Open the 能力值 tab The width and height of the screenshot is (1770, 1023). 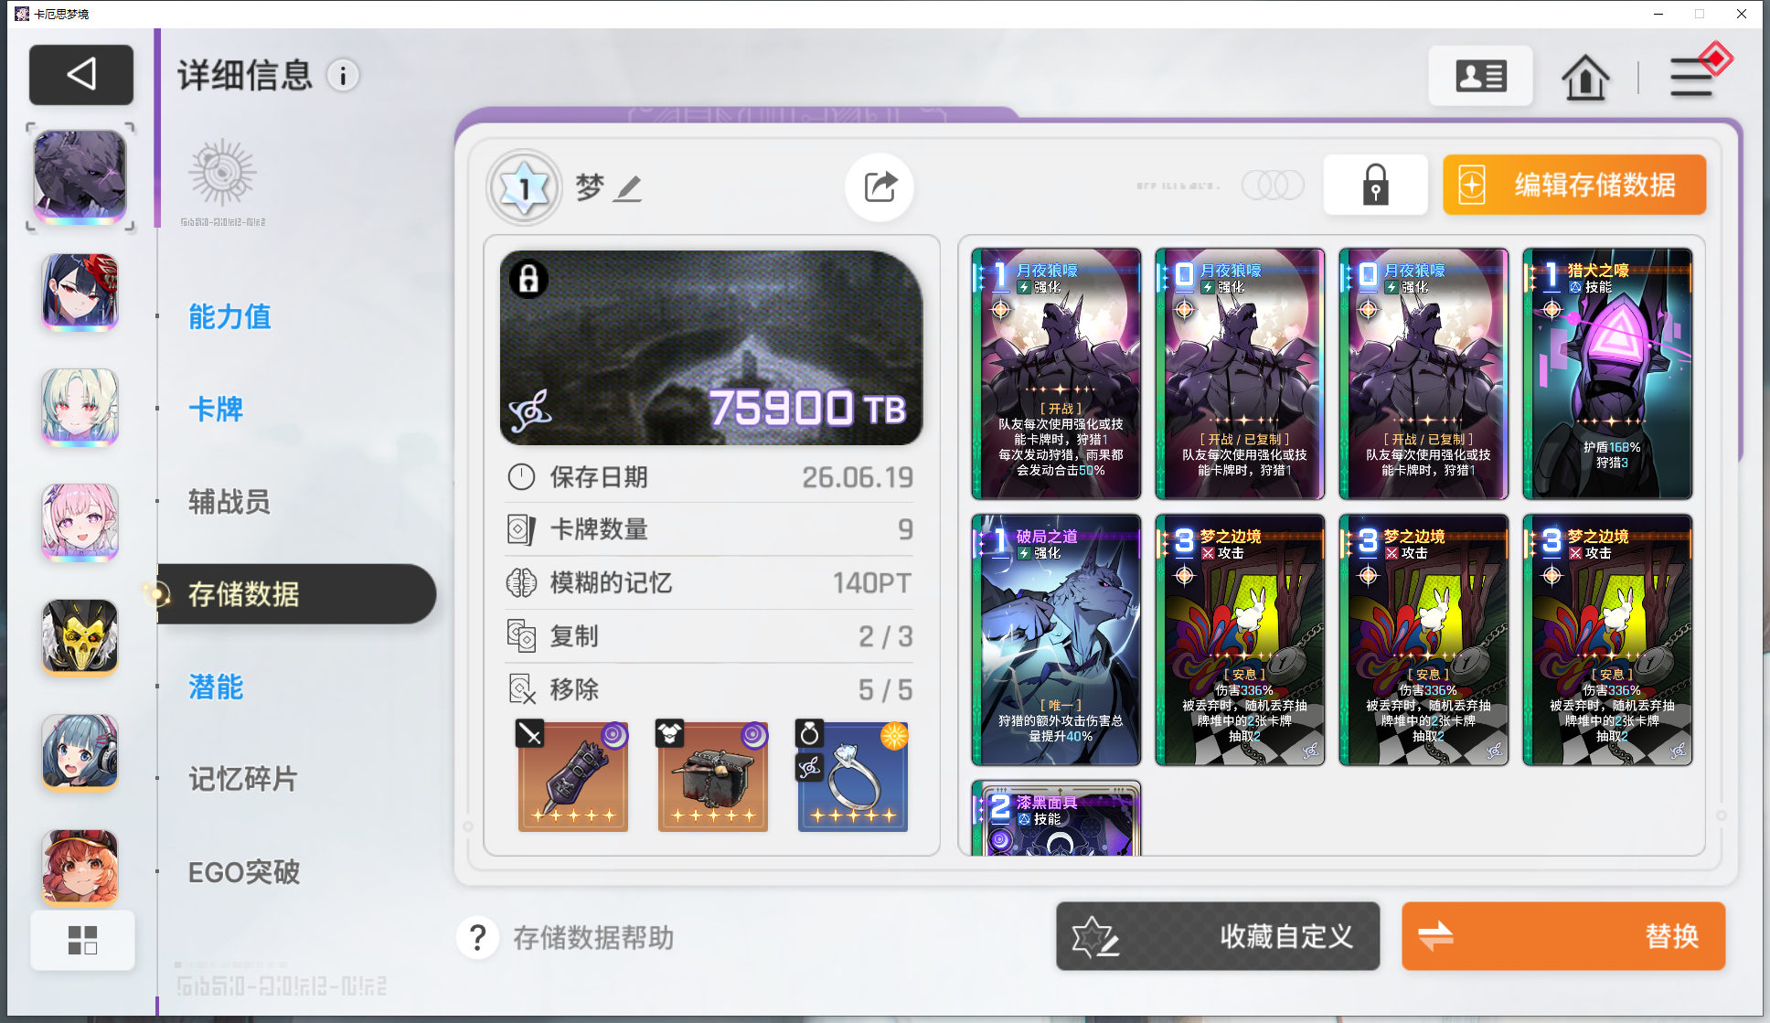(x=229, y=317)
